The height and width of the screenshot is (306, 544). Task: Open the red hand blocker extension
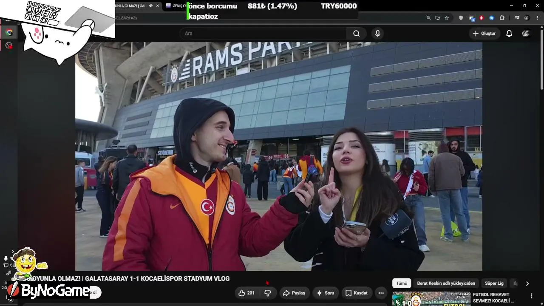(x=482, y=18)
